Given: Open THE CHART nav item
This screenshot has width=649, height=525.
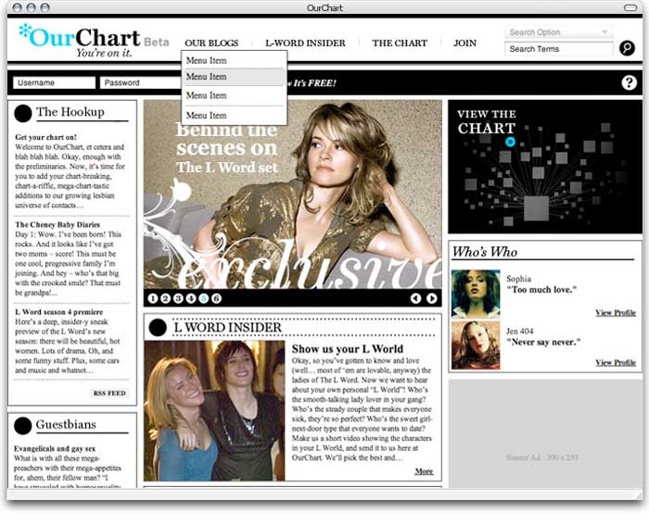Looking at the screenshot, I should (x=400, y=43).
